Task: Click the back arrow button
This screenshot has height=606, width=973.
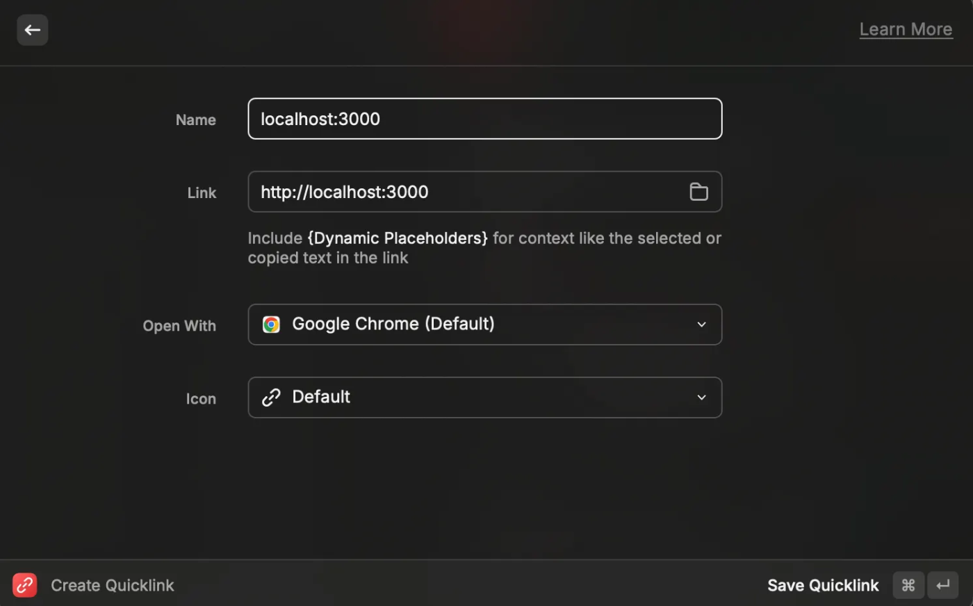Action: [33, 30]
